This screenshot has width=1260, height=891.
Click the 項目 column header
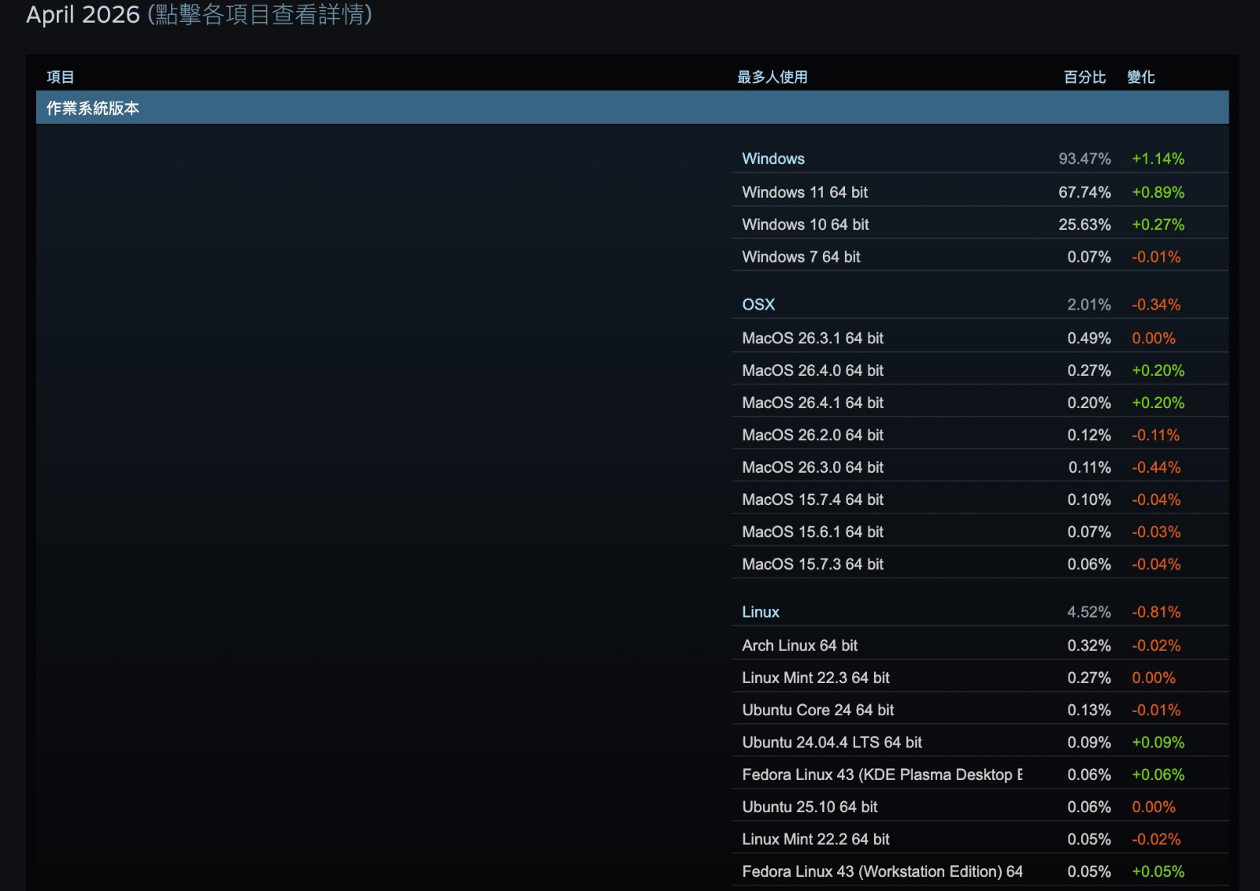coord(61,77)
